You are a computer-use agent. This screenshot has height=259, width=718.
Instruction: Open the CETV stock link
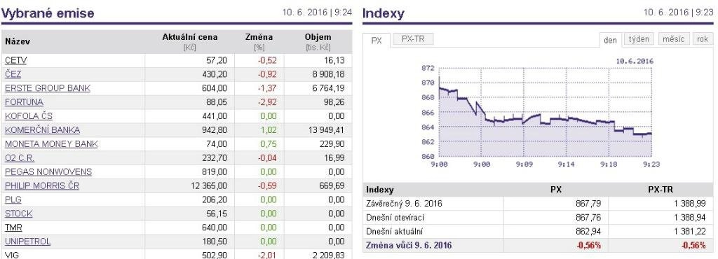[15, 60]
